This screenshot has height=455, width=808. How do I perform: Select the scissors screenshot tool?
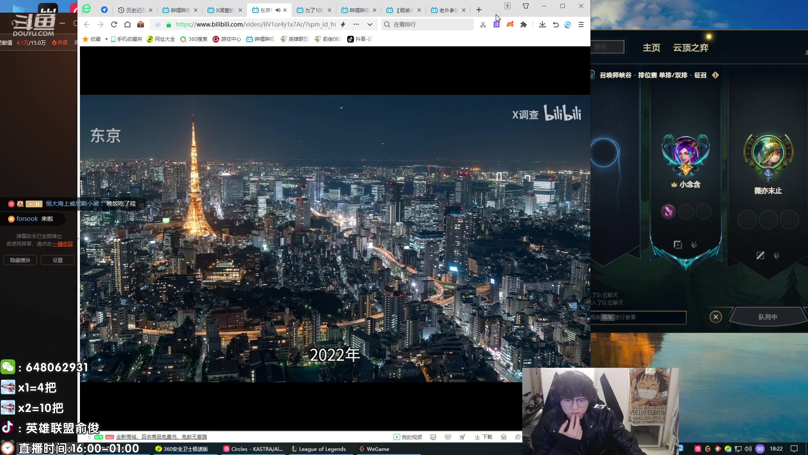coord(483,24)
